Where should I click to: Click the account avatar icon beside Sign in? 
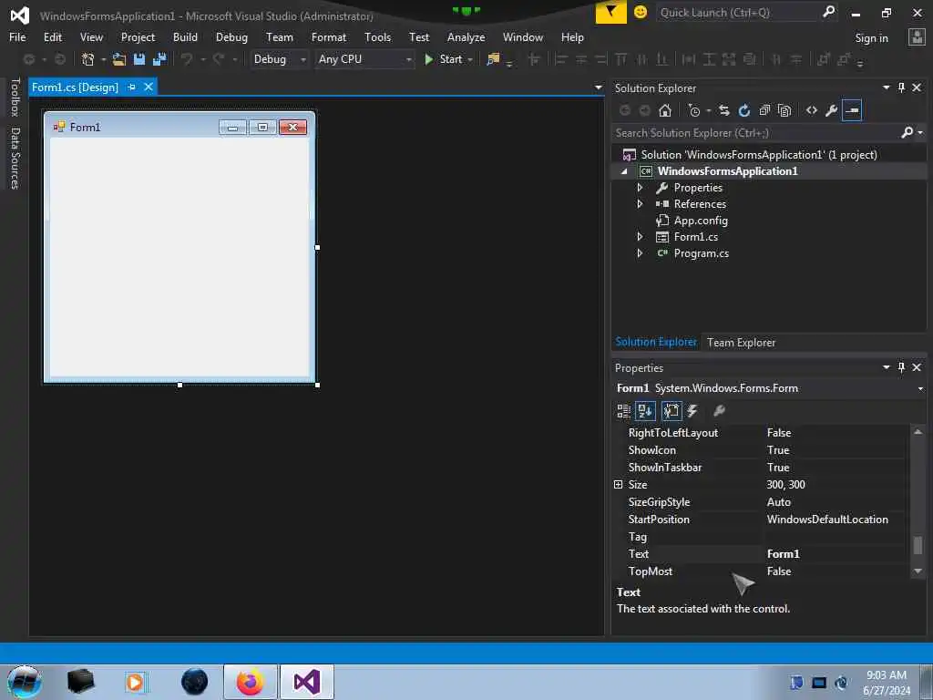click(x=917, y=37)
